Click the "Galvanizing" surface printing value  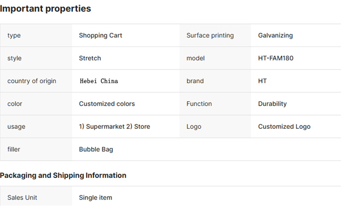[275, 35]
